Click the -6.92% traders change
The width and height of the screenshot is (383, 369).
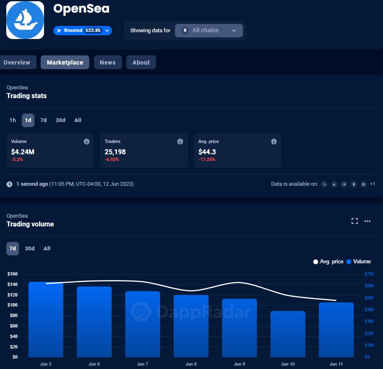[112, 159]
